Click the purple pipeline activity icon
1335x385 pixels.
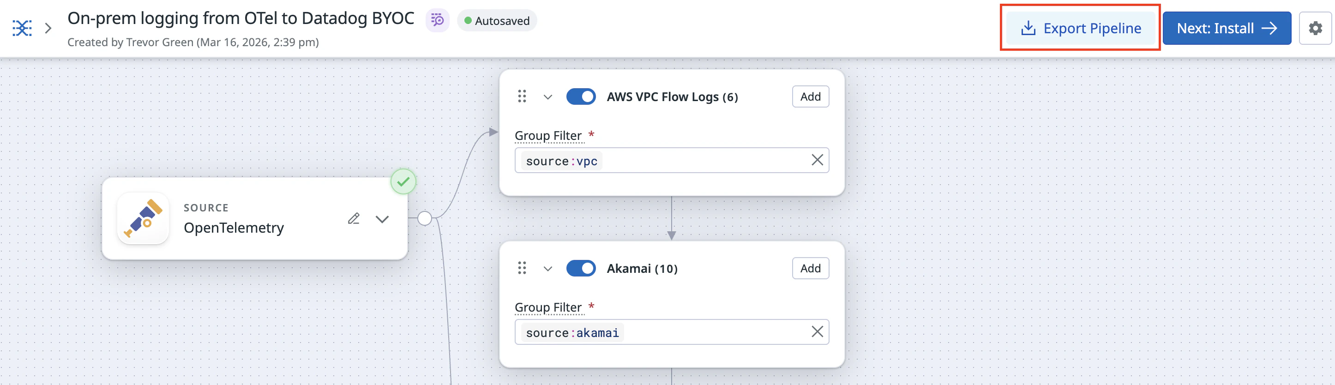pyautogui.click(x=438, y=21)
